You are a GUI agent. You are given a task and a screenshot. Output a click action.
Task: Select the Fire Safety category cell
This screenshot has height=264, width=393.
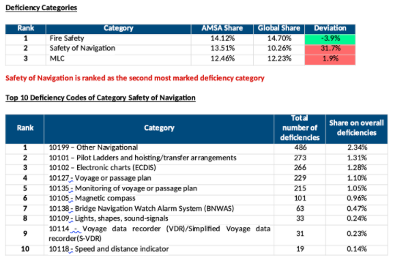pyautogui.click(x=118, y=38)
